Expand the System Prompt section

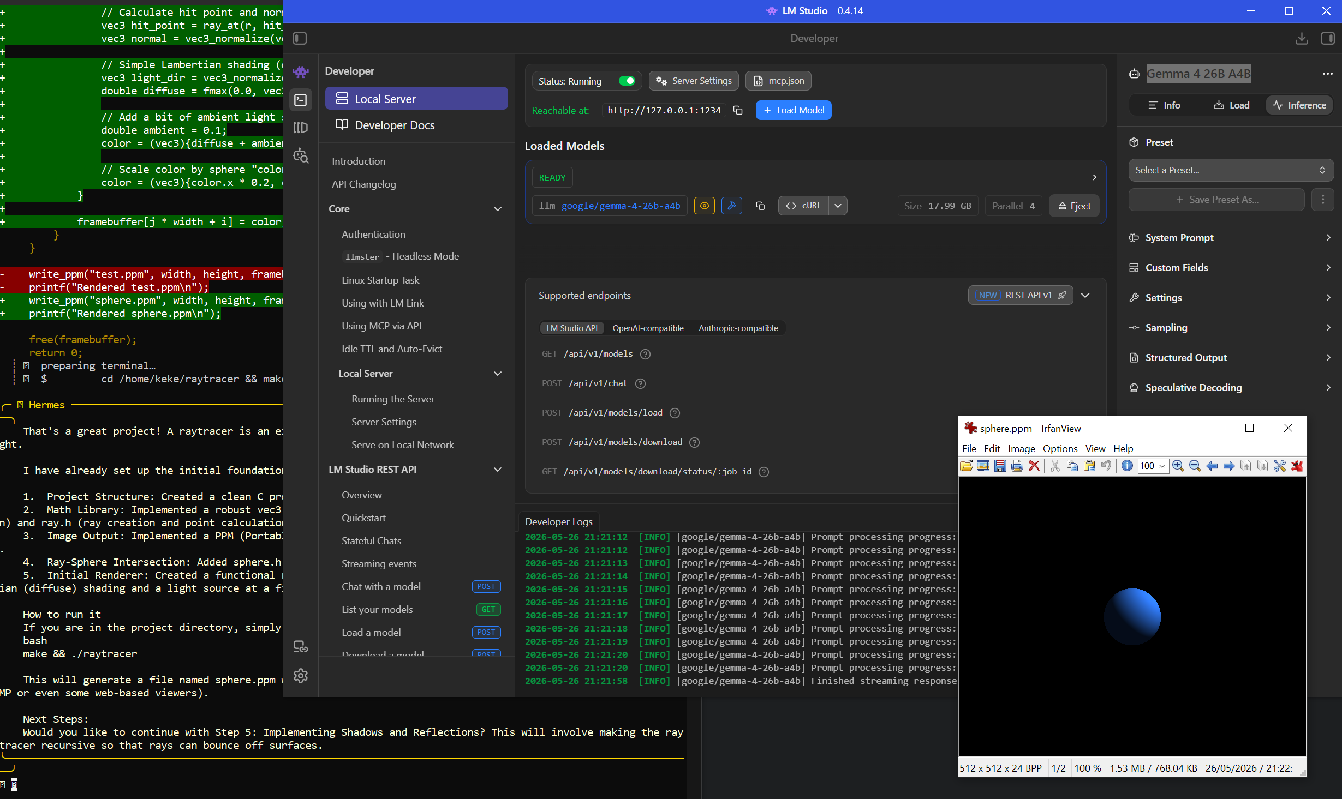1230,238
